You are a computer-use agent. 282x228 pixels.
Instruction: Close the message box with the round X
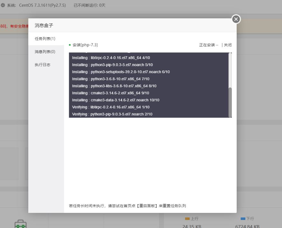tap(236, 19)
